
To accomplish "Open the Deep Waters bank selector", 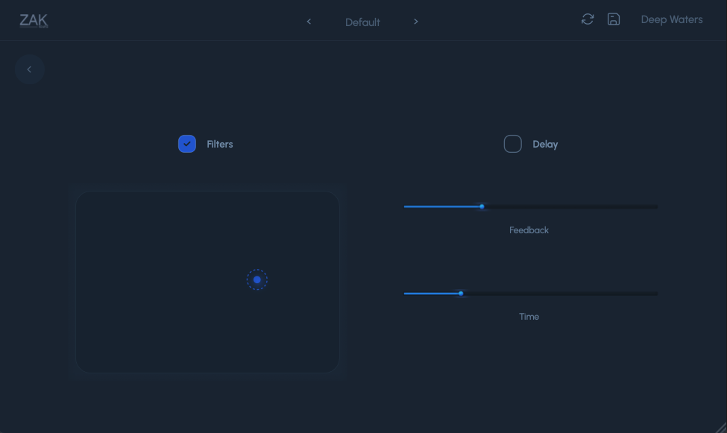I will point(672,19).
